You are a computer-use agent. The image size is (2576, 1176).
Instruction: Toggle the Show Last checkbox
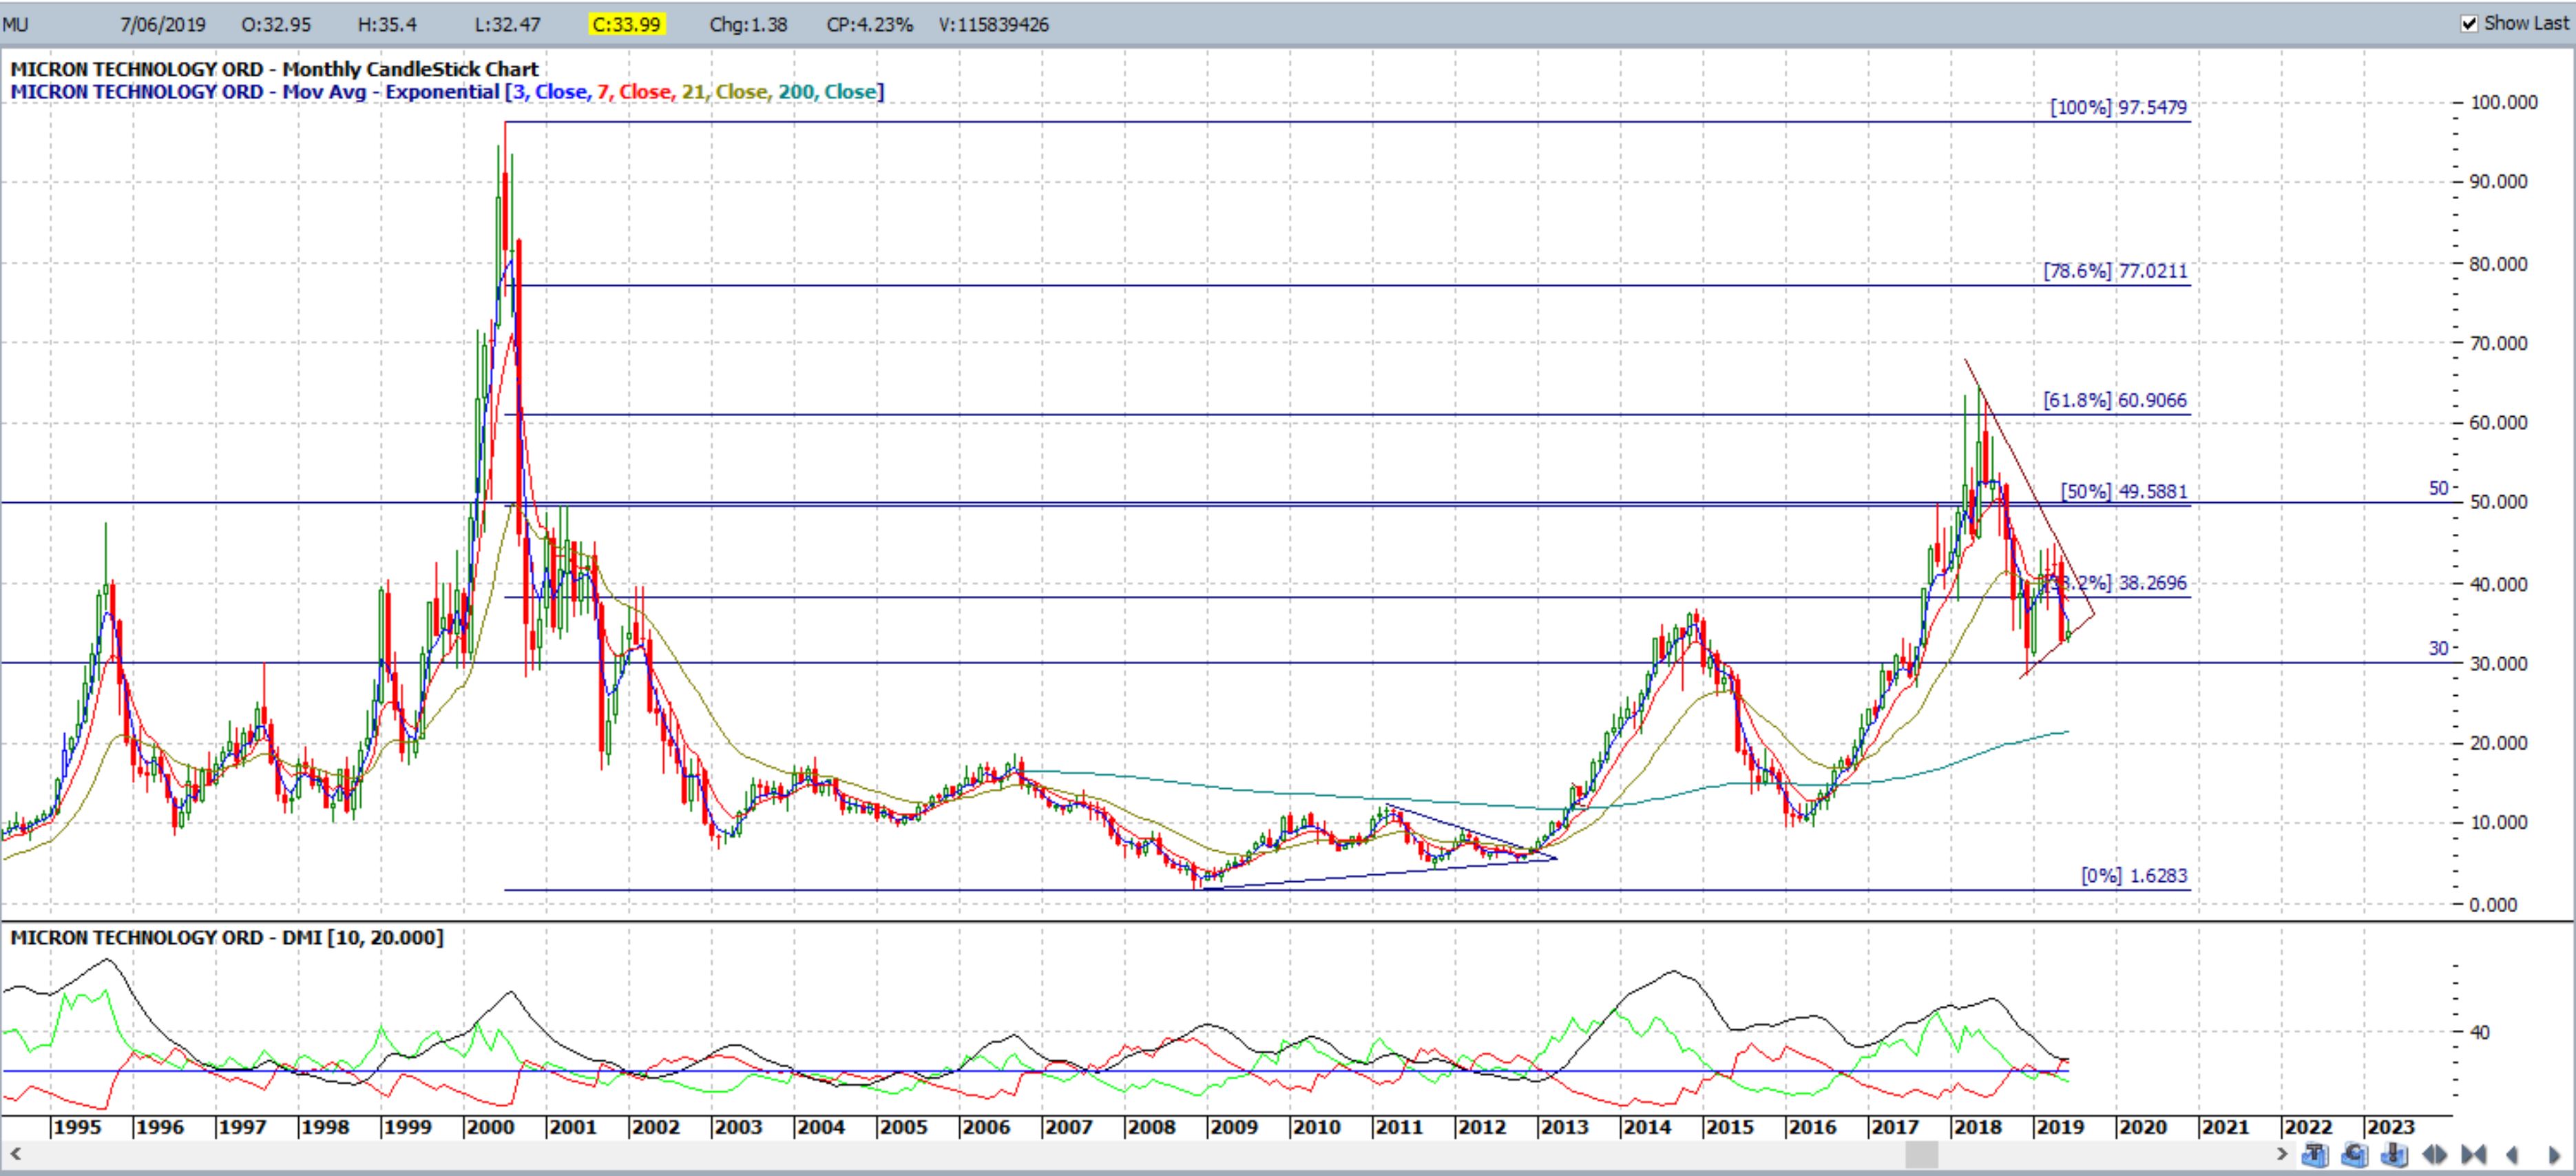tap(2470, 23)
